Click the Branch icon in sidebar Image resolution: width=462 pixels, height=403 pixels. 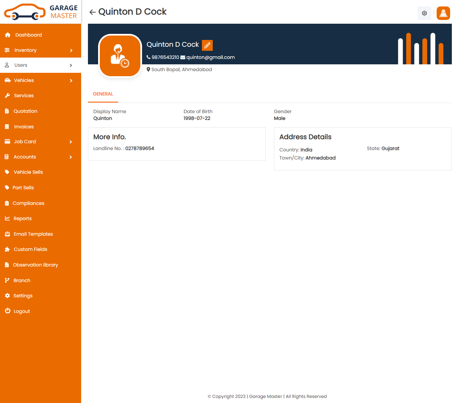coord(7,280)
